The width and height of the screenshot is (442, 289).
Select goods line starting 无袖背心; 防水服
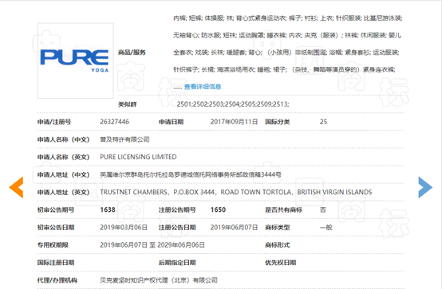click(x=287, y=35)
